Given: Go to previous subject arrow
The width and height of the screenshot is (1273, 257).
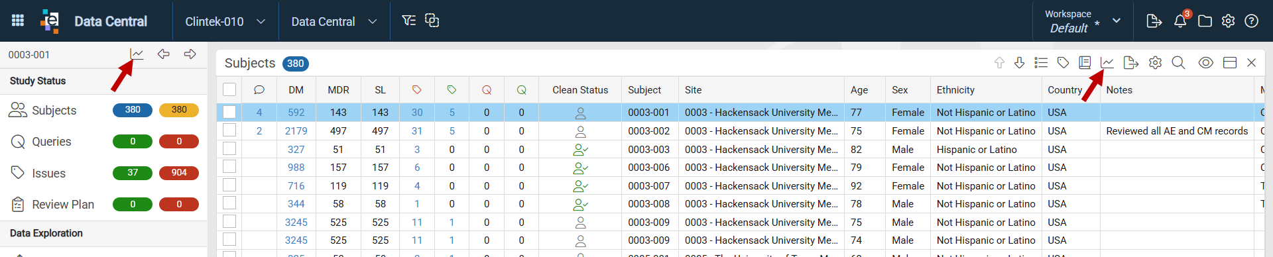Looking at the screenshot, I should pos(163,54).
